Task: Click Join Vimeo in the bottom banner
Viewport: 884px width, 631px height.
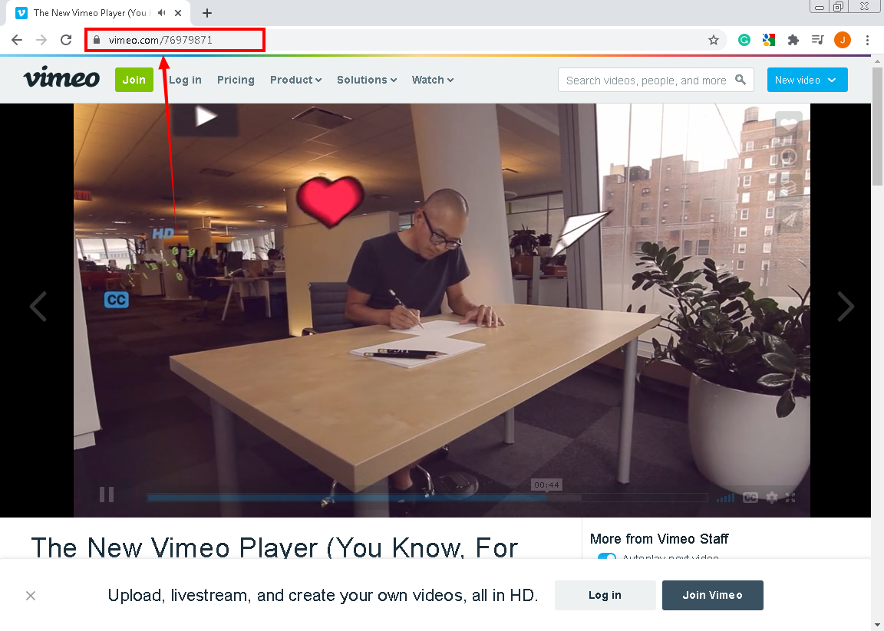Action: pyautogui.click(x=712, y=595)
